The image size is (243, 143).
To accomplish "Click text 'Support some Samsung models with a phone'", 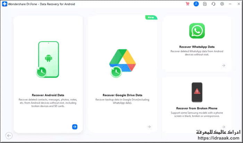I will 197,113.
